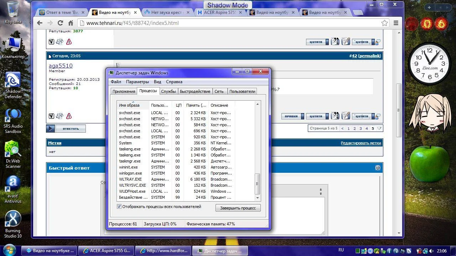Screen dimensions: 456x256
Task: Select the taskmgr.exe process row
Action: coord(130,161)
